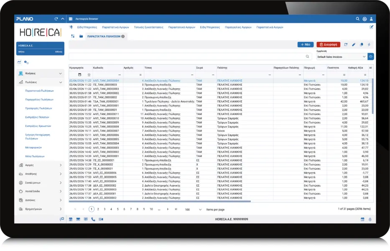Open the Τοπικές Εγκαταστάσεις quick link
The height and width of the screenshot is (251, 390).
click(x=148, y=27)
